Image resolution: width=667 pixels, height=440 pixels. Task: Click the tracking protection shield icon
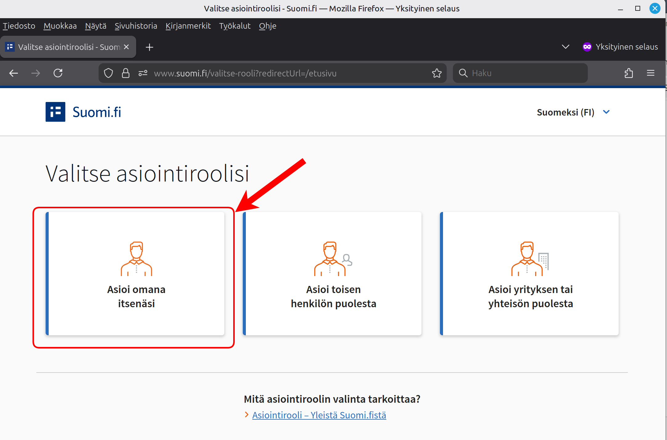point(108,73)
